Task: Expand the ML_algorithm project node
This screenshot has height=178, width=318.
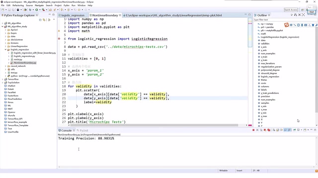Action: tap(2, 23)
